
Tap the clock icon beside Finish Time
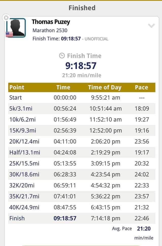(x=62, y=56)
